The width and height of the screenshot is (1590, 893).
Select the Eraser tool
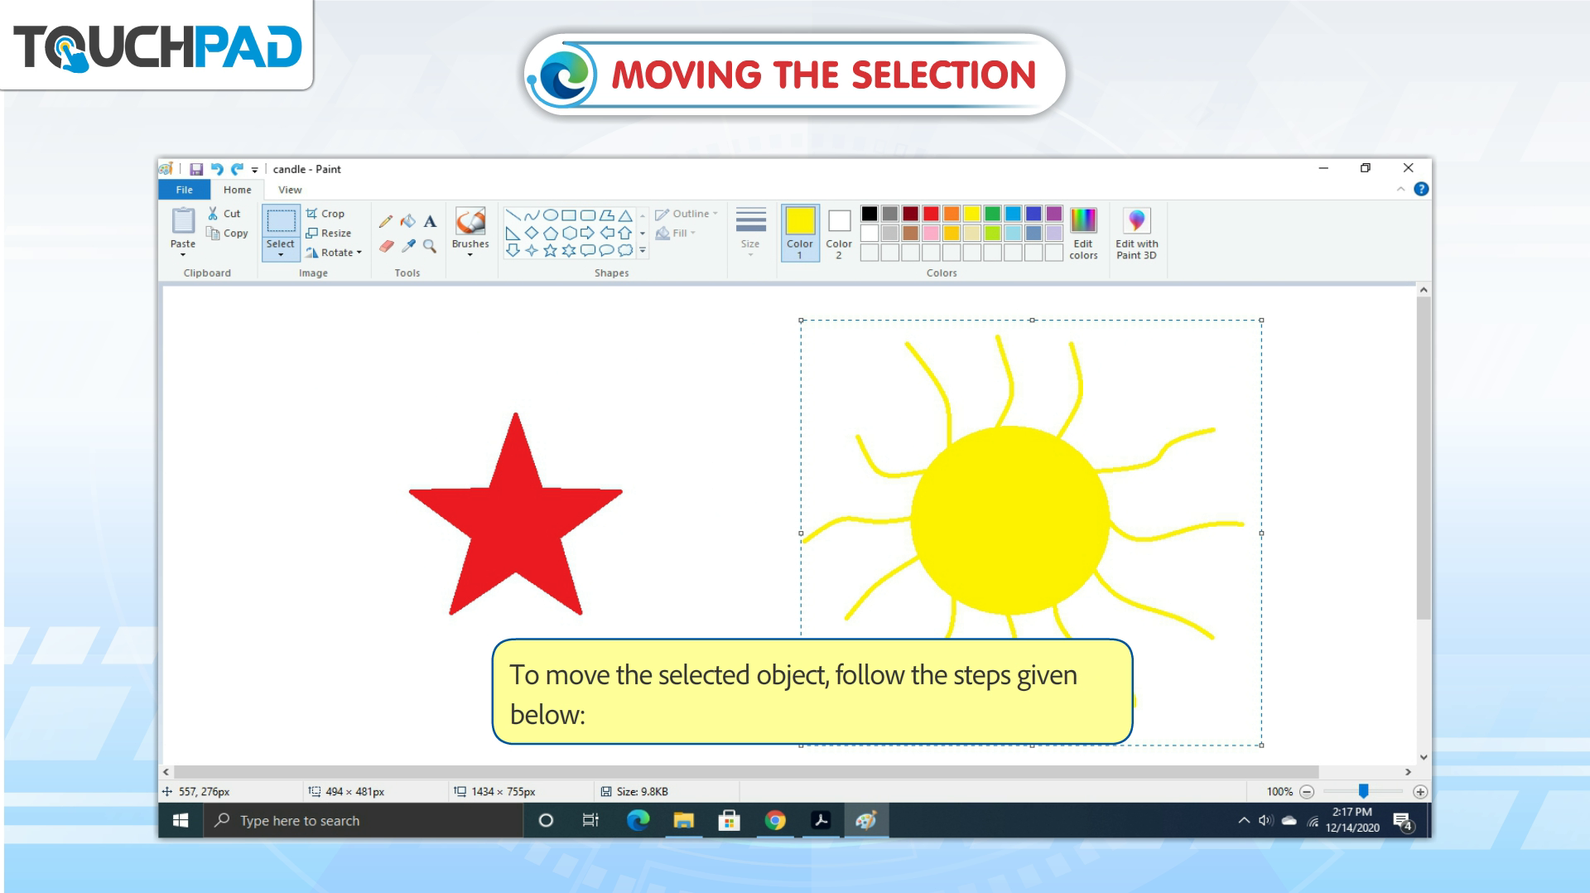pos(386,246)
